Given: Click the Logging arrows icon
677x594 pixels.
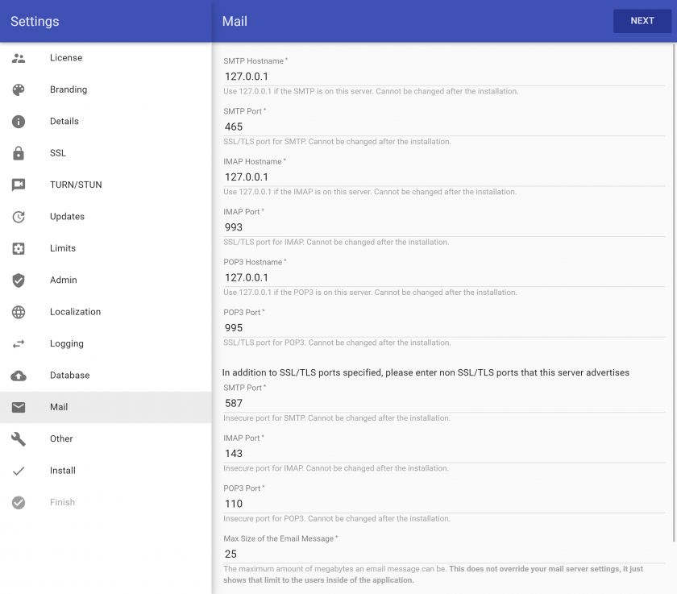Looking at the screenshot, I should pyautogui.click(x=18, y=343).
